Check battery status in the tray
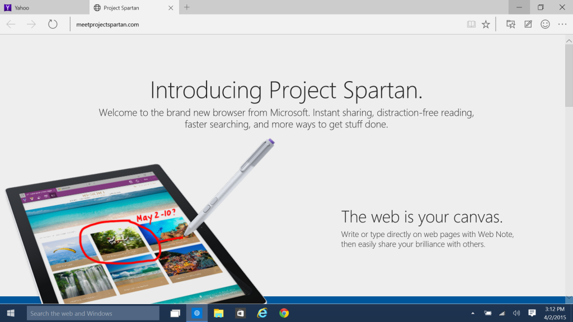 point(487,313)
